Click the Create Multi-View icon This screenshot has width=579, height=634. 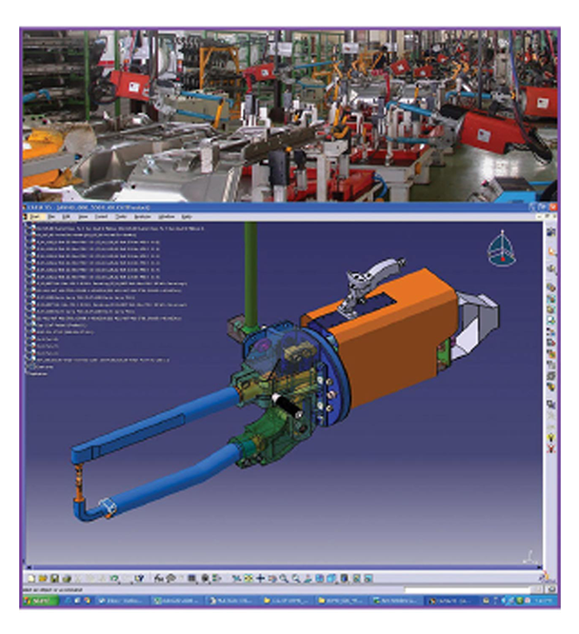tap(320, 578)
